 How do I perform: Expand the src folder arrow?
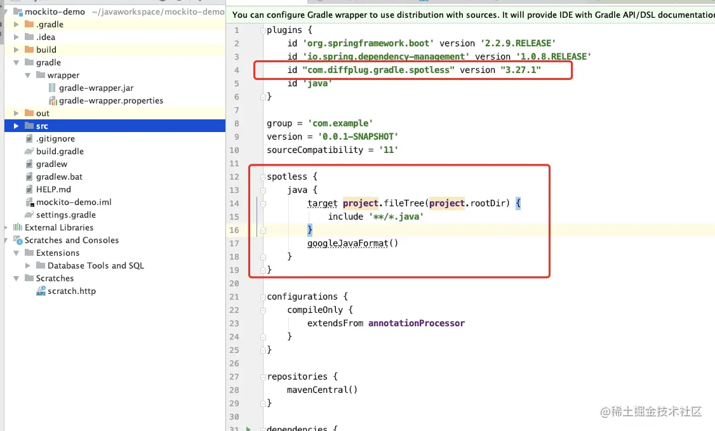17,126
